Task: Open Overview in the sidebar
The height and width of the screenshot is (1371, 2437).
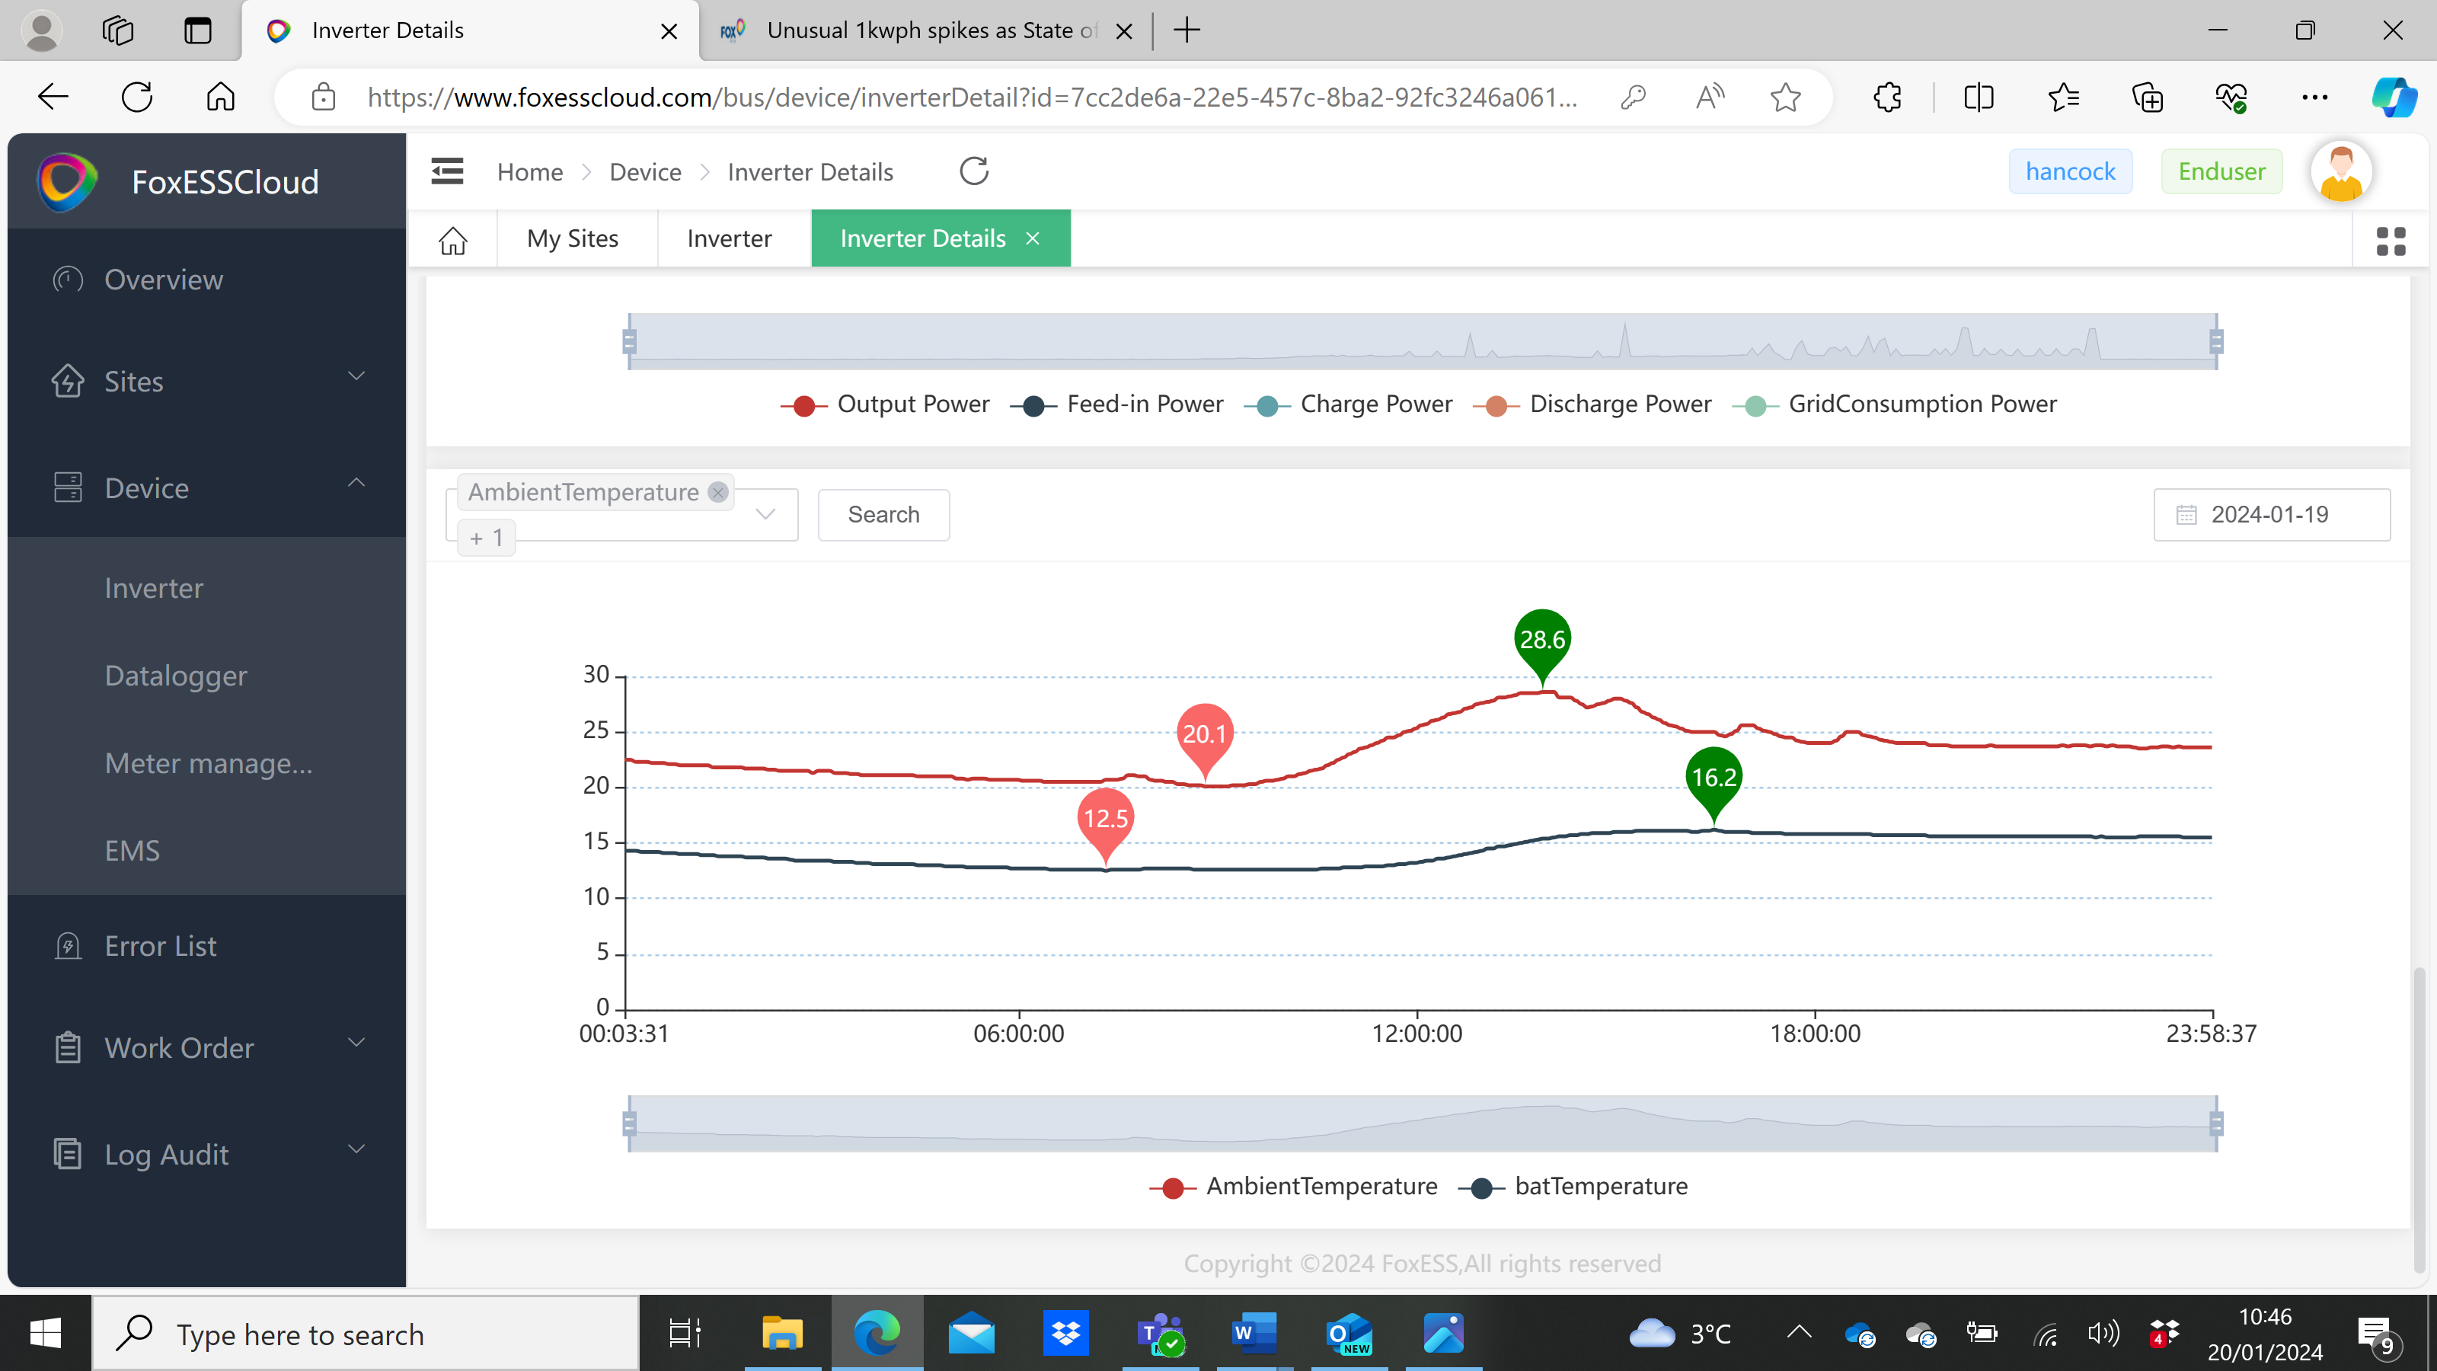Action: (164, 280)
